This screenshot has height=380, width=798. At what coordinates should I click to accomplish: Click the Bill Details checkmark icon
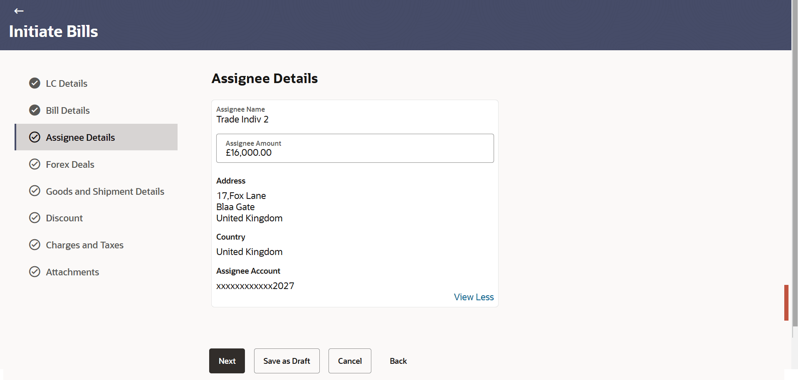click(x=35, y=110)
